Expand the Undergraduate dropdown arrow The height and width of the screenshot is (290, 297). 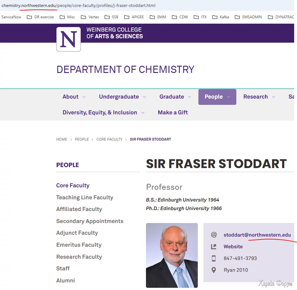click(144, 97)
